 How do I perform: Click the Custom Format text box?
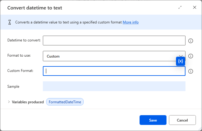[x=114, y=71]
